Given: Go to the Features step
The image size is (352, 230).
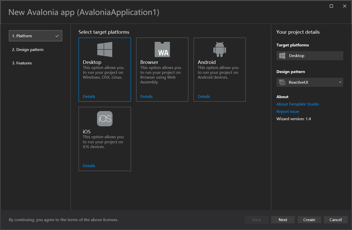Looking at the screenshot, I should click(x=22, y=63).
